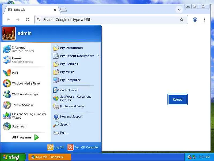Click Turn Off Computer button
Screen dimensions: 214x161
(x=83, y=147)
